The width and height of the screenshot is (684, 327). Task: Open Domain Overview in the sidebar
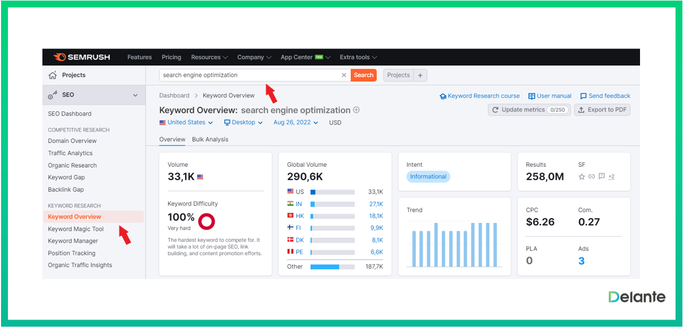(72, 141)
